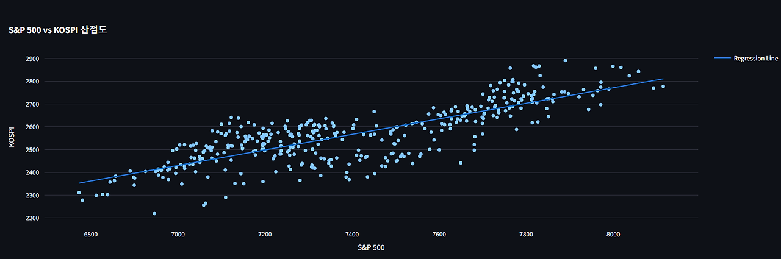Click the 'KOSPI' y-axis title
The image size is (781, 259).
(12, 138)
